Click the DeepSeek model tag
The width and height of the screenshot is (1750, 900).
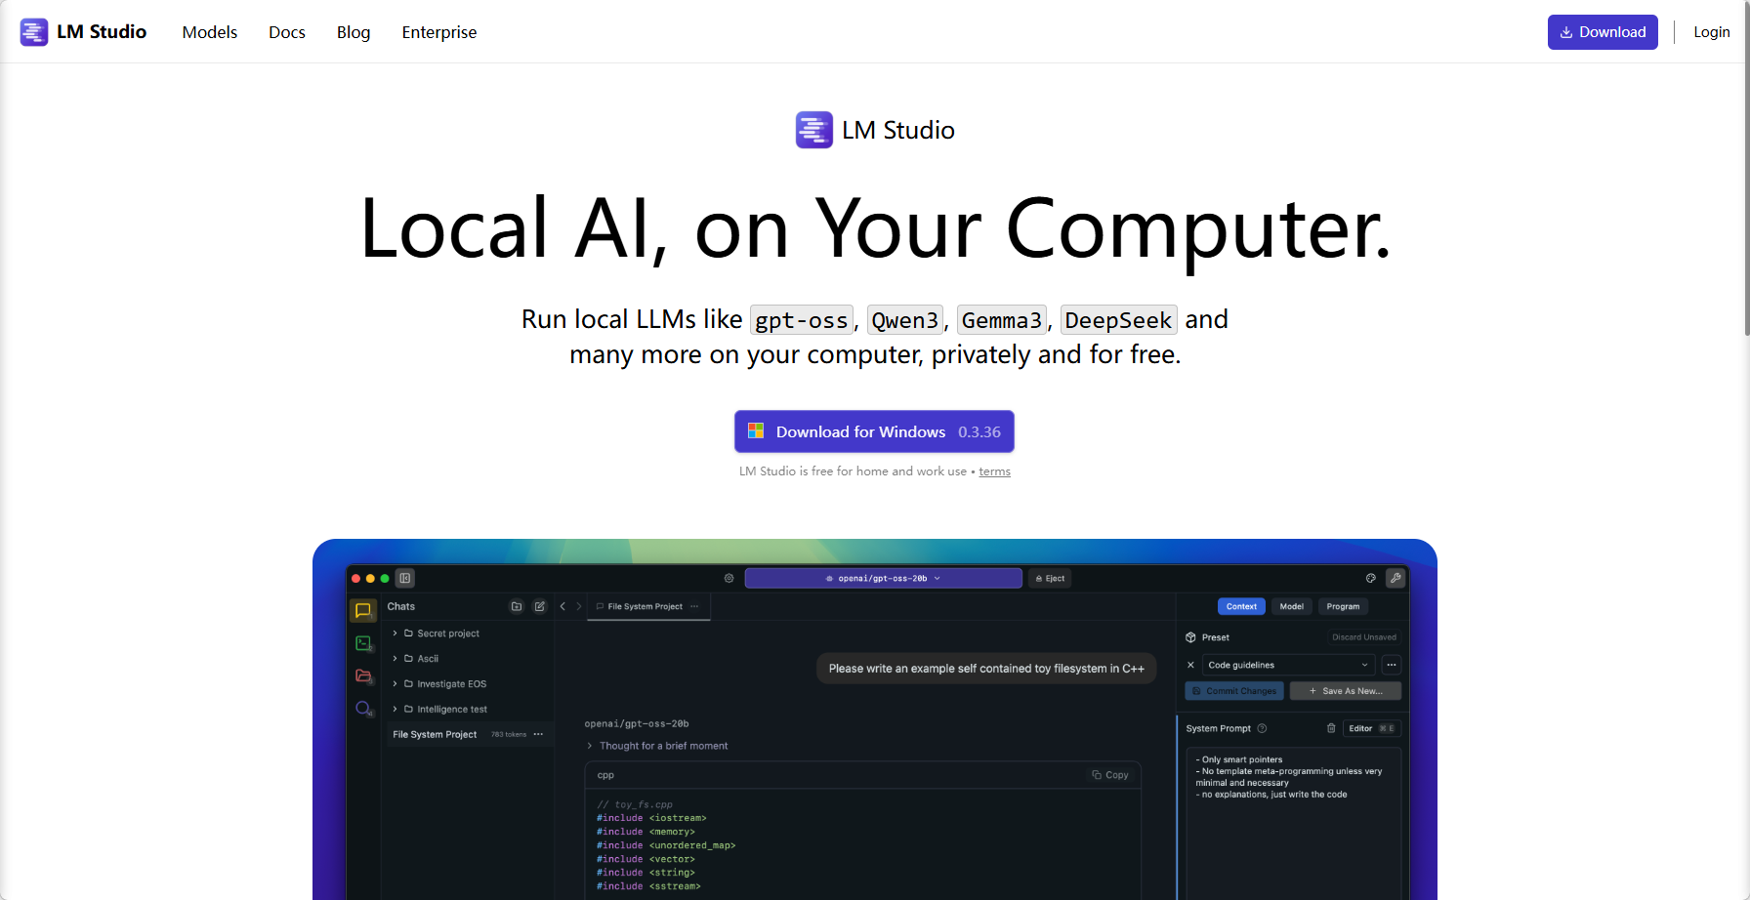tap(1118, 320)
